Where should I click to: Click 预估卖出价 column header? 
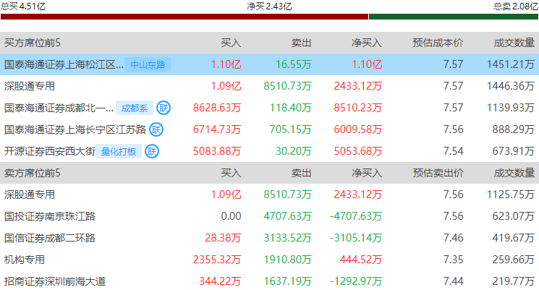coord(438,173)
